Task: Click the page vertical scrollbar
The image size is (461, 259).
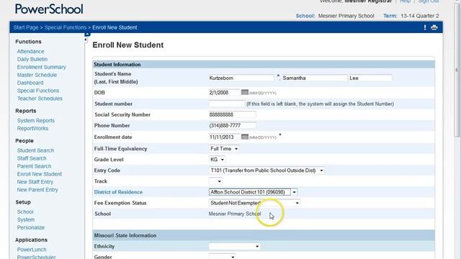Action: click(x=457, y=70)
